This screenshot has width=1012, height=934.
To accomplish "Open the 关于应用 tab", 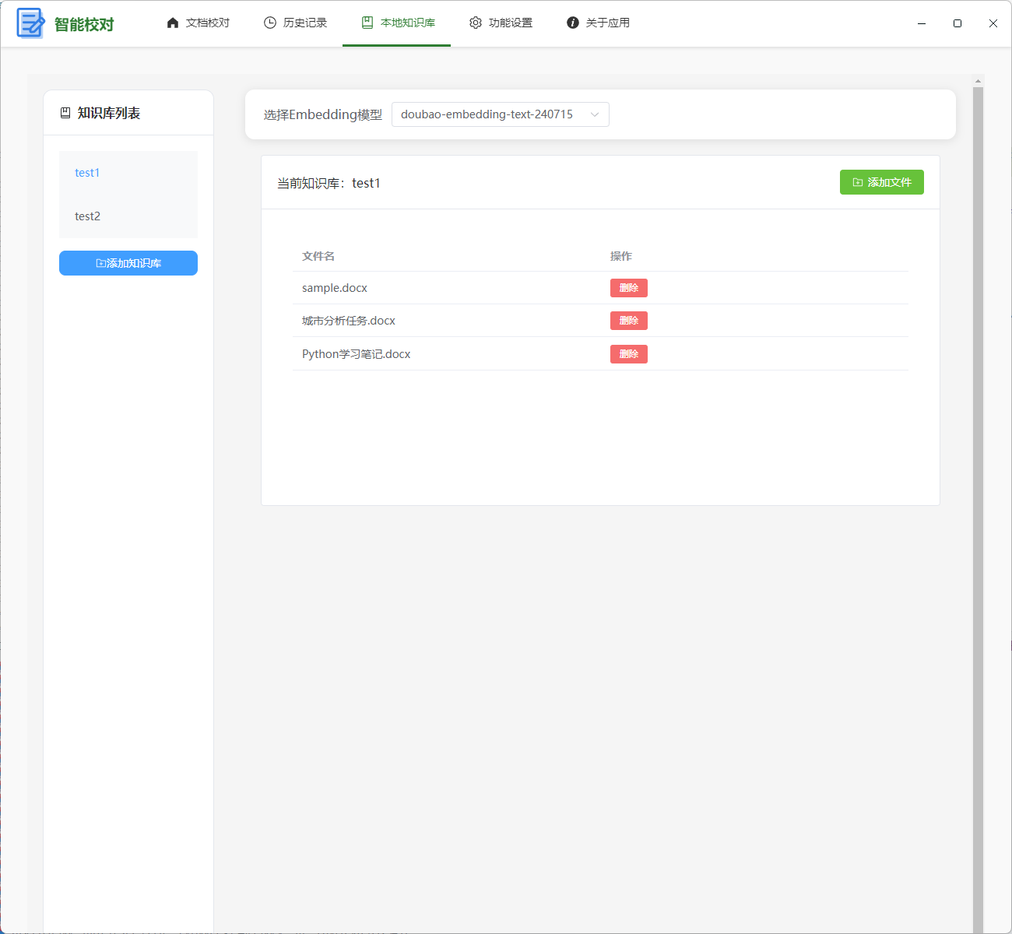I will (x=599, y=23).
